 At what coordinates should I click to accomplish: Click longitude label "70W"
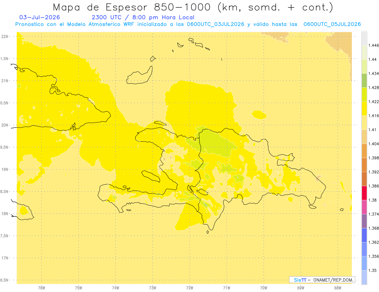[x=263, y=288]
